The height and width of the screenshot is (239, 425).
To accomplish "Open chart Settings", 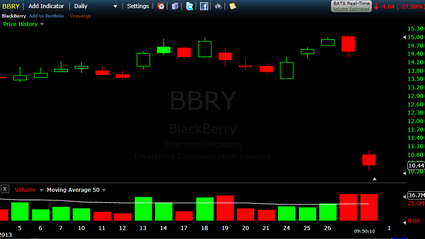I will tap(138, 6).
